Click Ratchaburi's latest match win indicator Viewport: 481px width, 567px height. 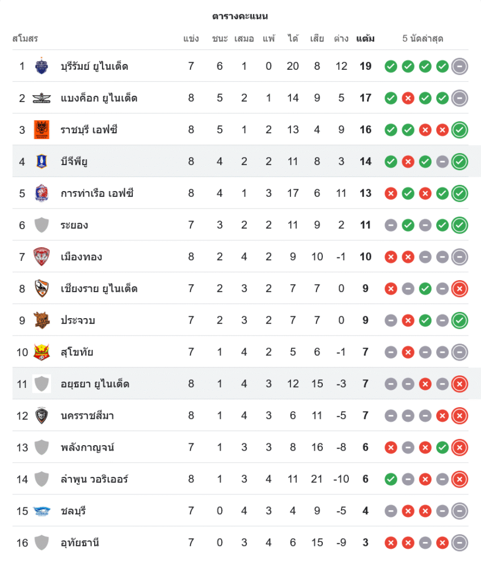click(x=460, y=130)
